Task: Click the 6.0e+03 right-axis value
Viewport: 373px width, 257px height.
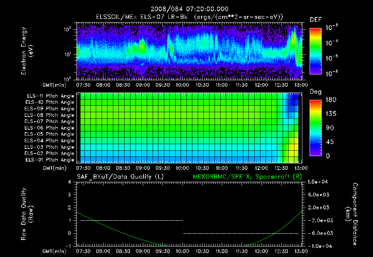Action: (319, 195)
